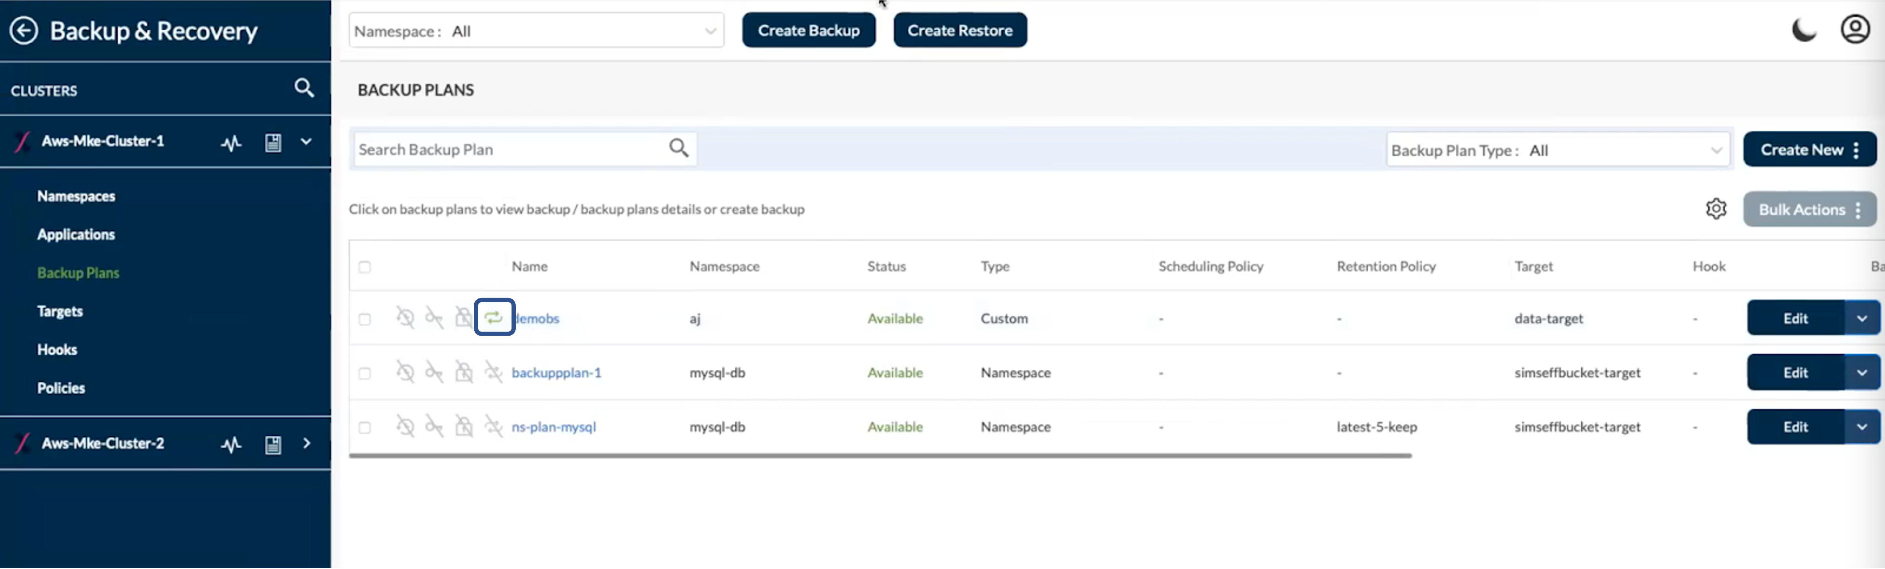1885x569 pixels.
Task: Click the table settings gear icon
Action: [1715, 209]
